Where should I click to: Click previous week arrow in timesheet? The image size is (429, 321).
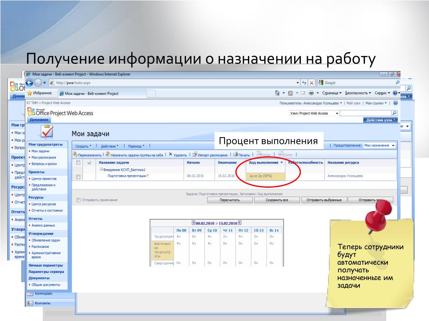tap(194, 223)
